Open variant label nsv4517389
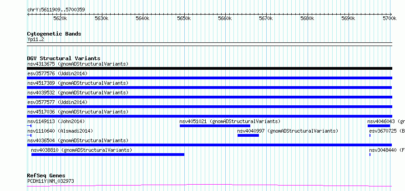 pos(78,83)
